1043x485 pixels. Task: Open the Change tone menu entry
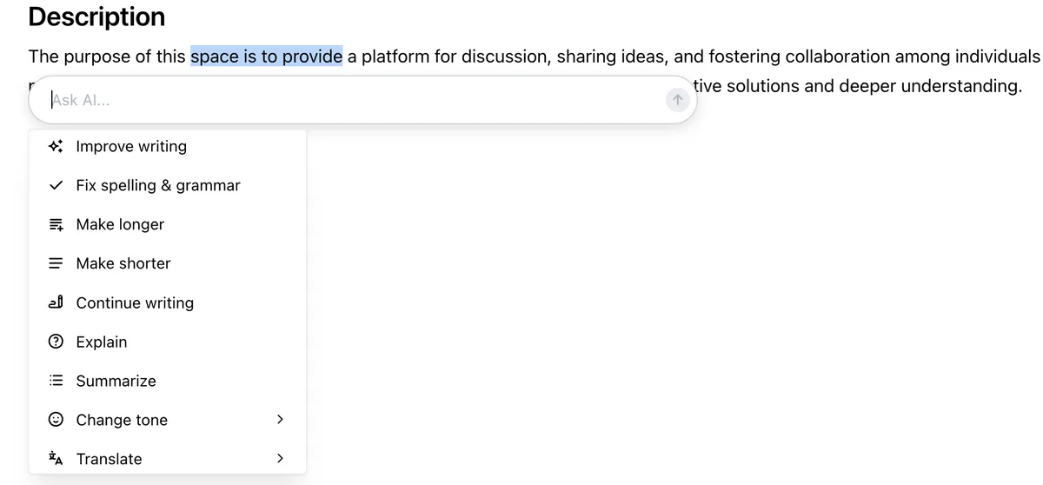tap(168, 420)
